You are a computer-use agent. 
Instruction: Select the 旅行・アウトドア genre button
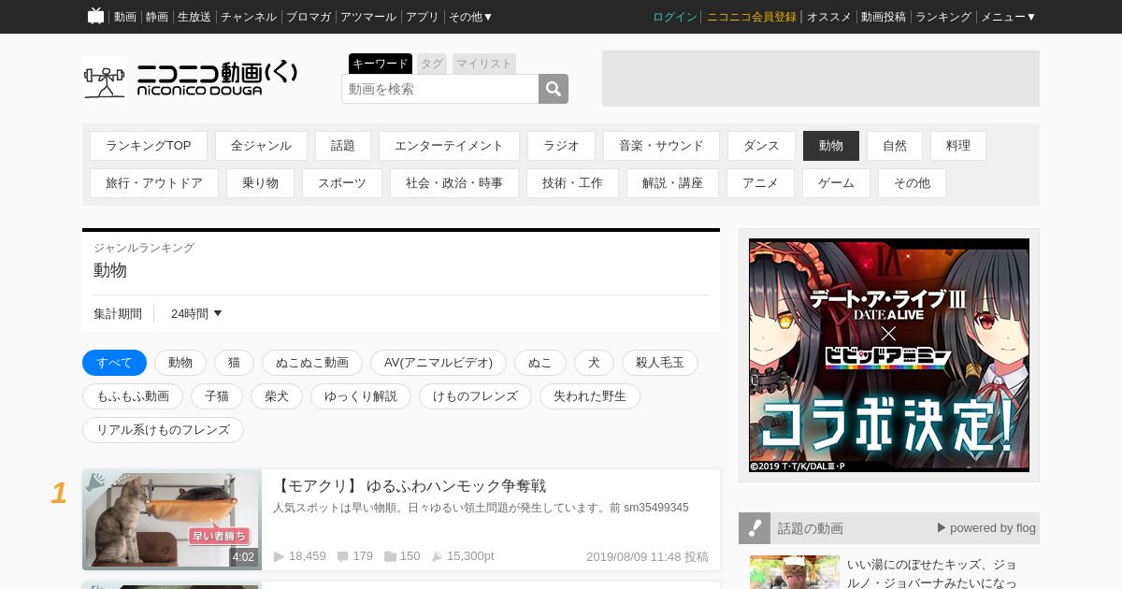(x=154, y=183)
